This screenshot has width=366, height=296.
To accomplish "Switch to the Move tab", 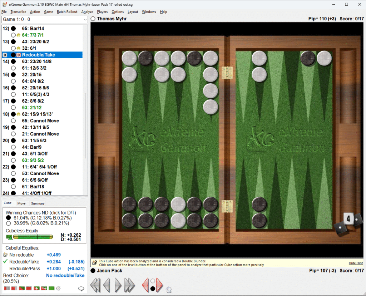I will point(21,203).
